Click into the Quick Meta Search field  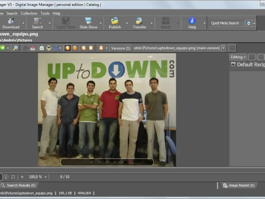(x=227, y=23)
